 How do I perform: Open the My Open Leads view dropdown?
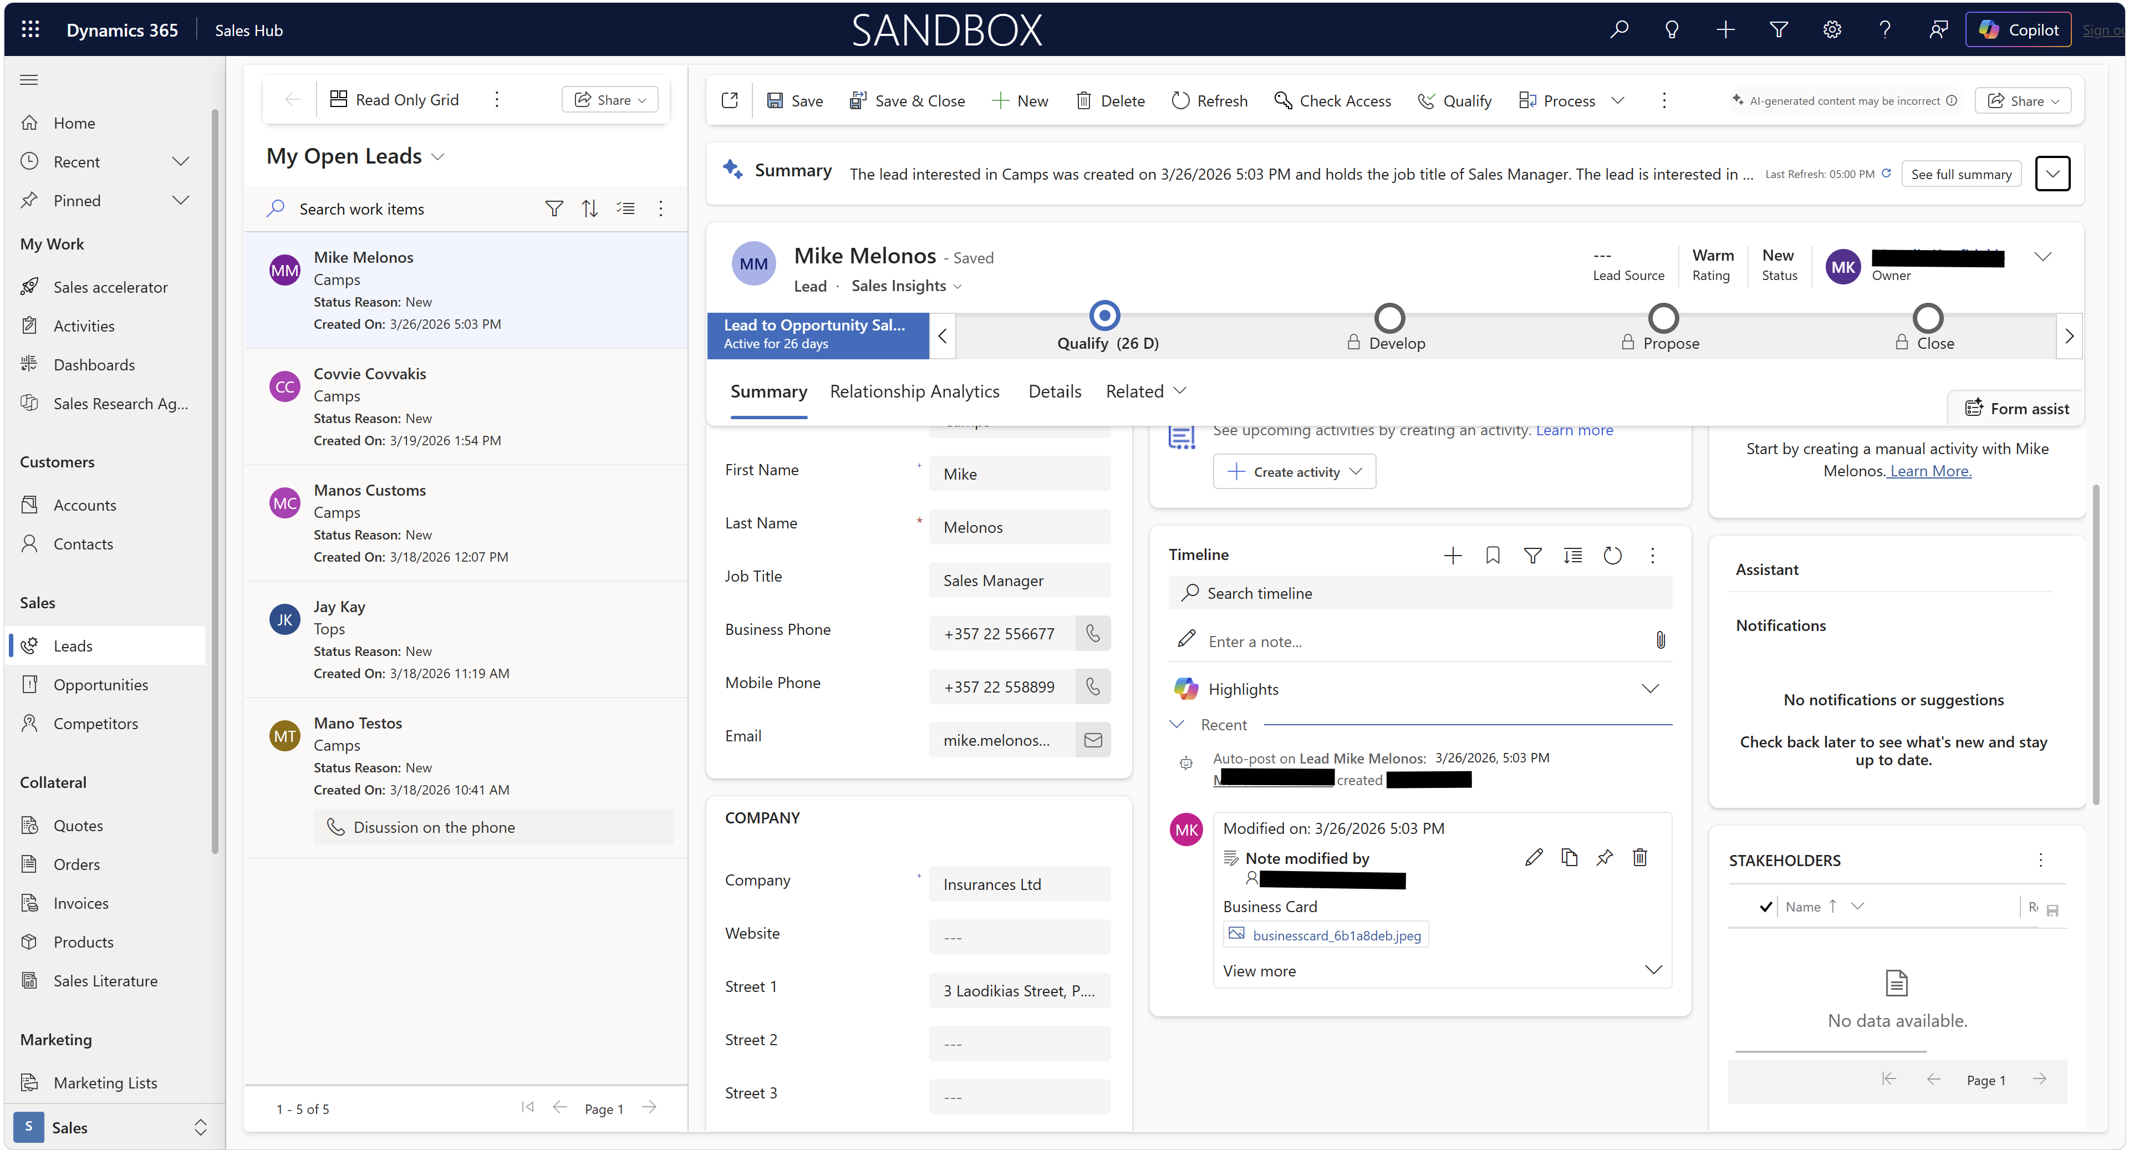[x=438, y=157]
